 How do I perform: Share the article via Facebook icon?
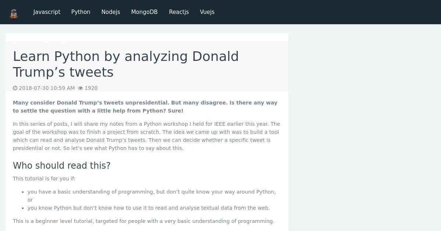(x=31, y=41)
